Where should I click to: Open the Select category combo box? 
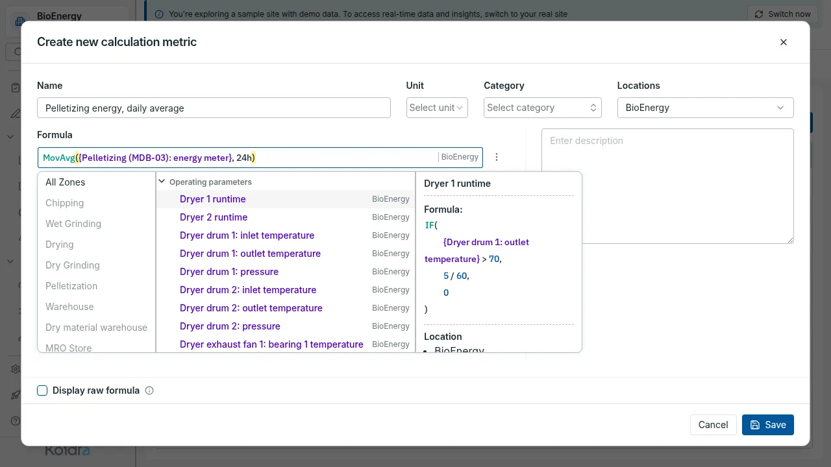tap(543, 108)
